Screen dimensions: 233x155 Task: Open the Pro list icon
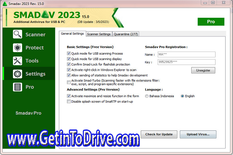[17, 87]
